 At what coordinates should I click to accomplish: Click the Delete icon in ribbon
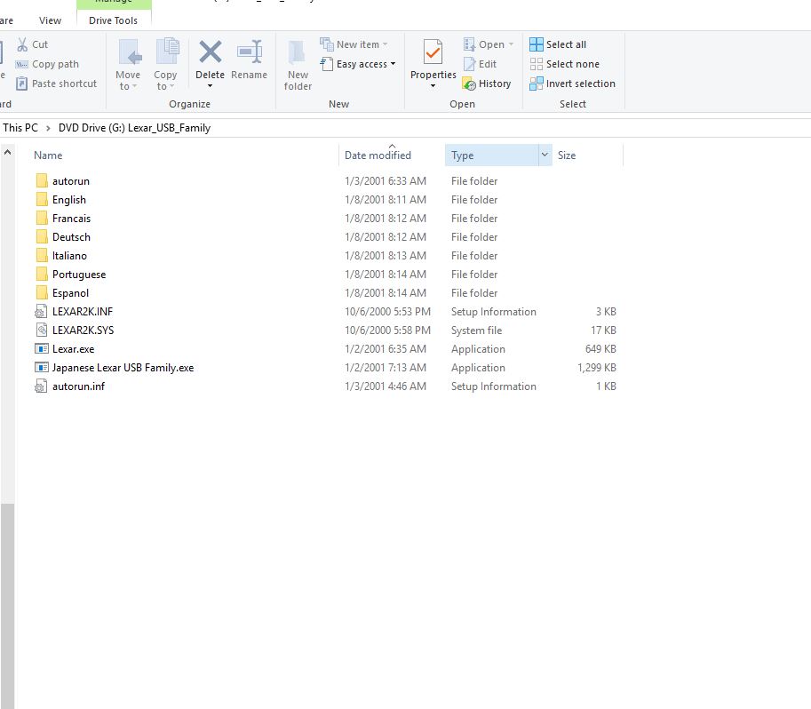(x=210, y=54)
